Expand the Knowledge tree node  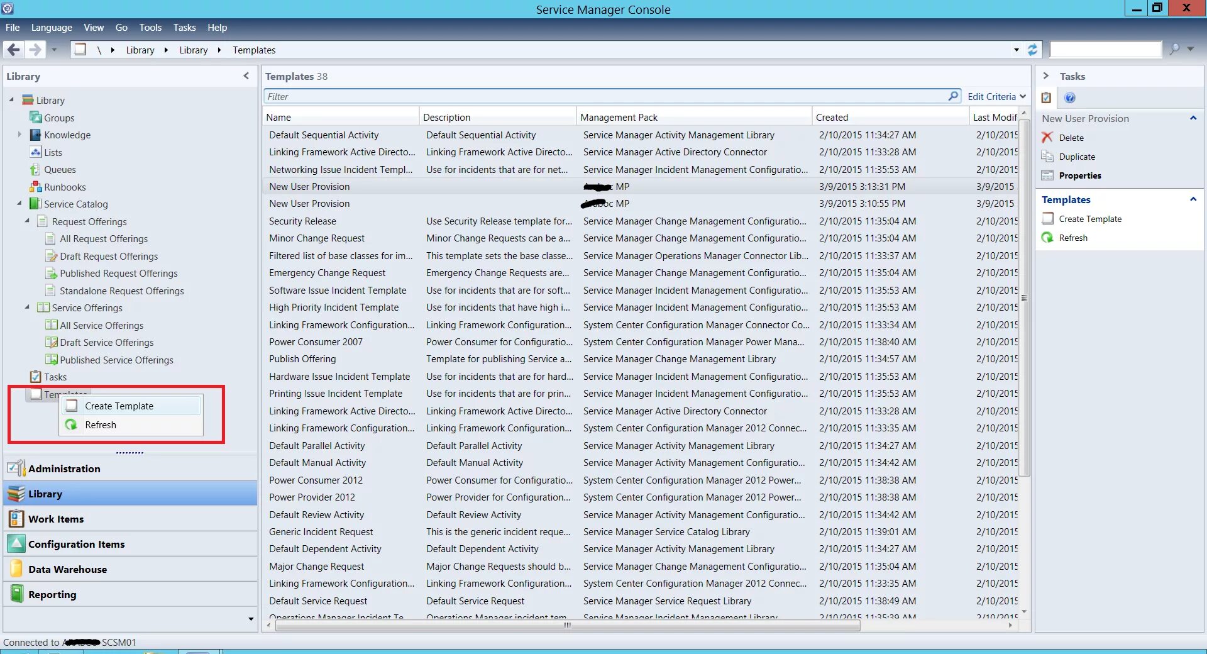pos(19,134)
